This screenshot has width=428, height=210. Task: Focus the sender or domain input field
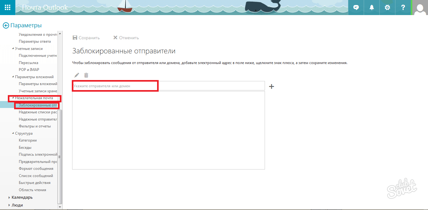(168, 86)
